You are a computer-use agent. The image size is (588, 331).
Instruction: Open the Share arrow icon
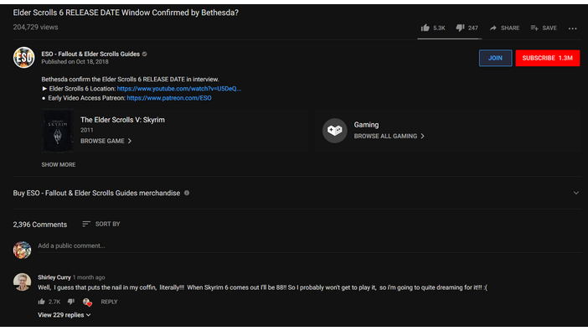(493, 28)
